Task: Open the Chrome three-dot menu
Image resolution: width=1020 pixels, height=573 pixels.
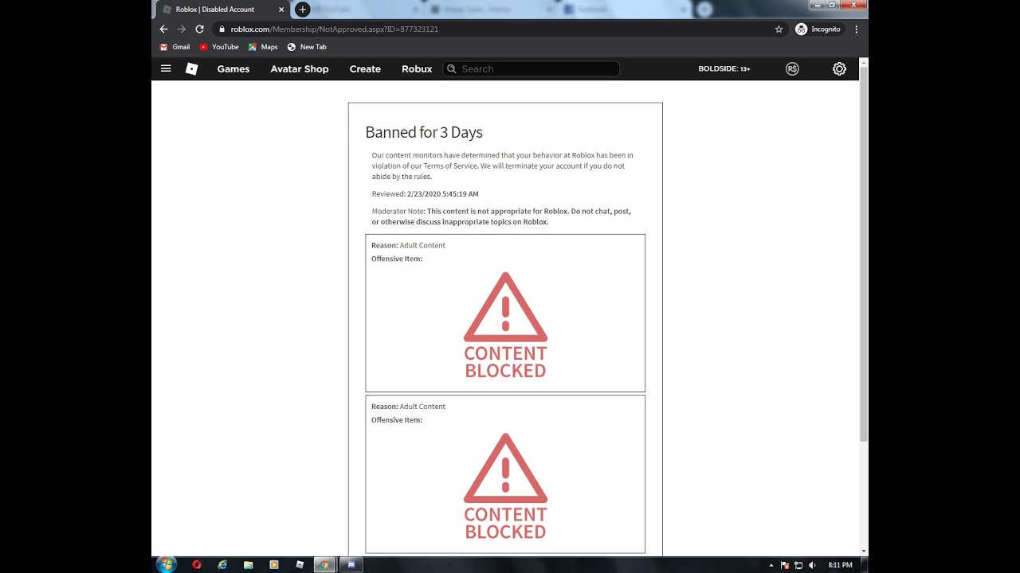Action: click(857, 29)
